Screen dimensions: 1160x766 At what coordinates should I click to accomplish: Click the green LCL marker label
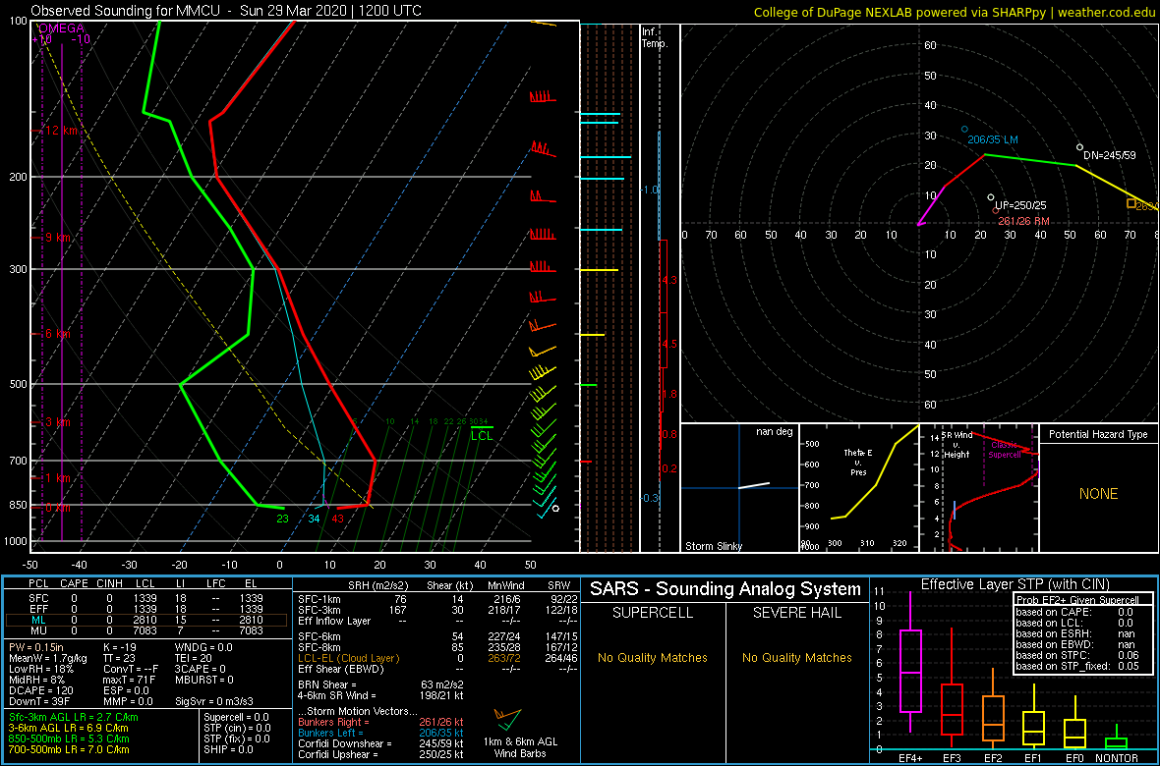(482, 435)
